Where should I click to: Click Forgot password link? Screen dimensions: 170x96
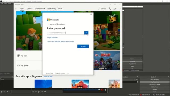pyautogui.click(x=53, y=38)
